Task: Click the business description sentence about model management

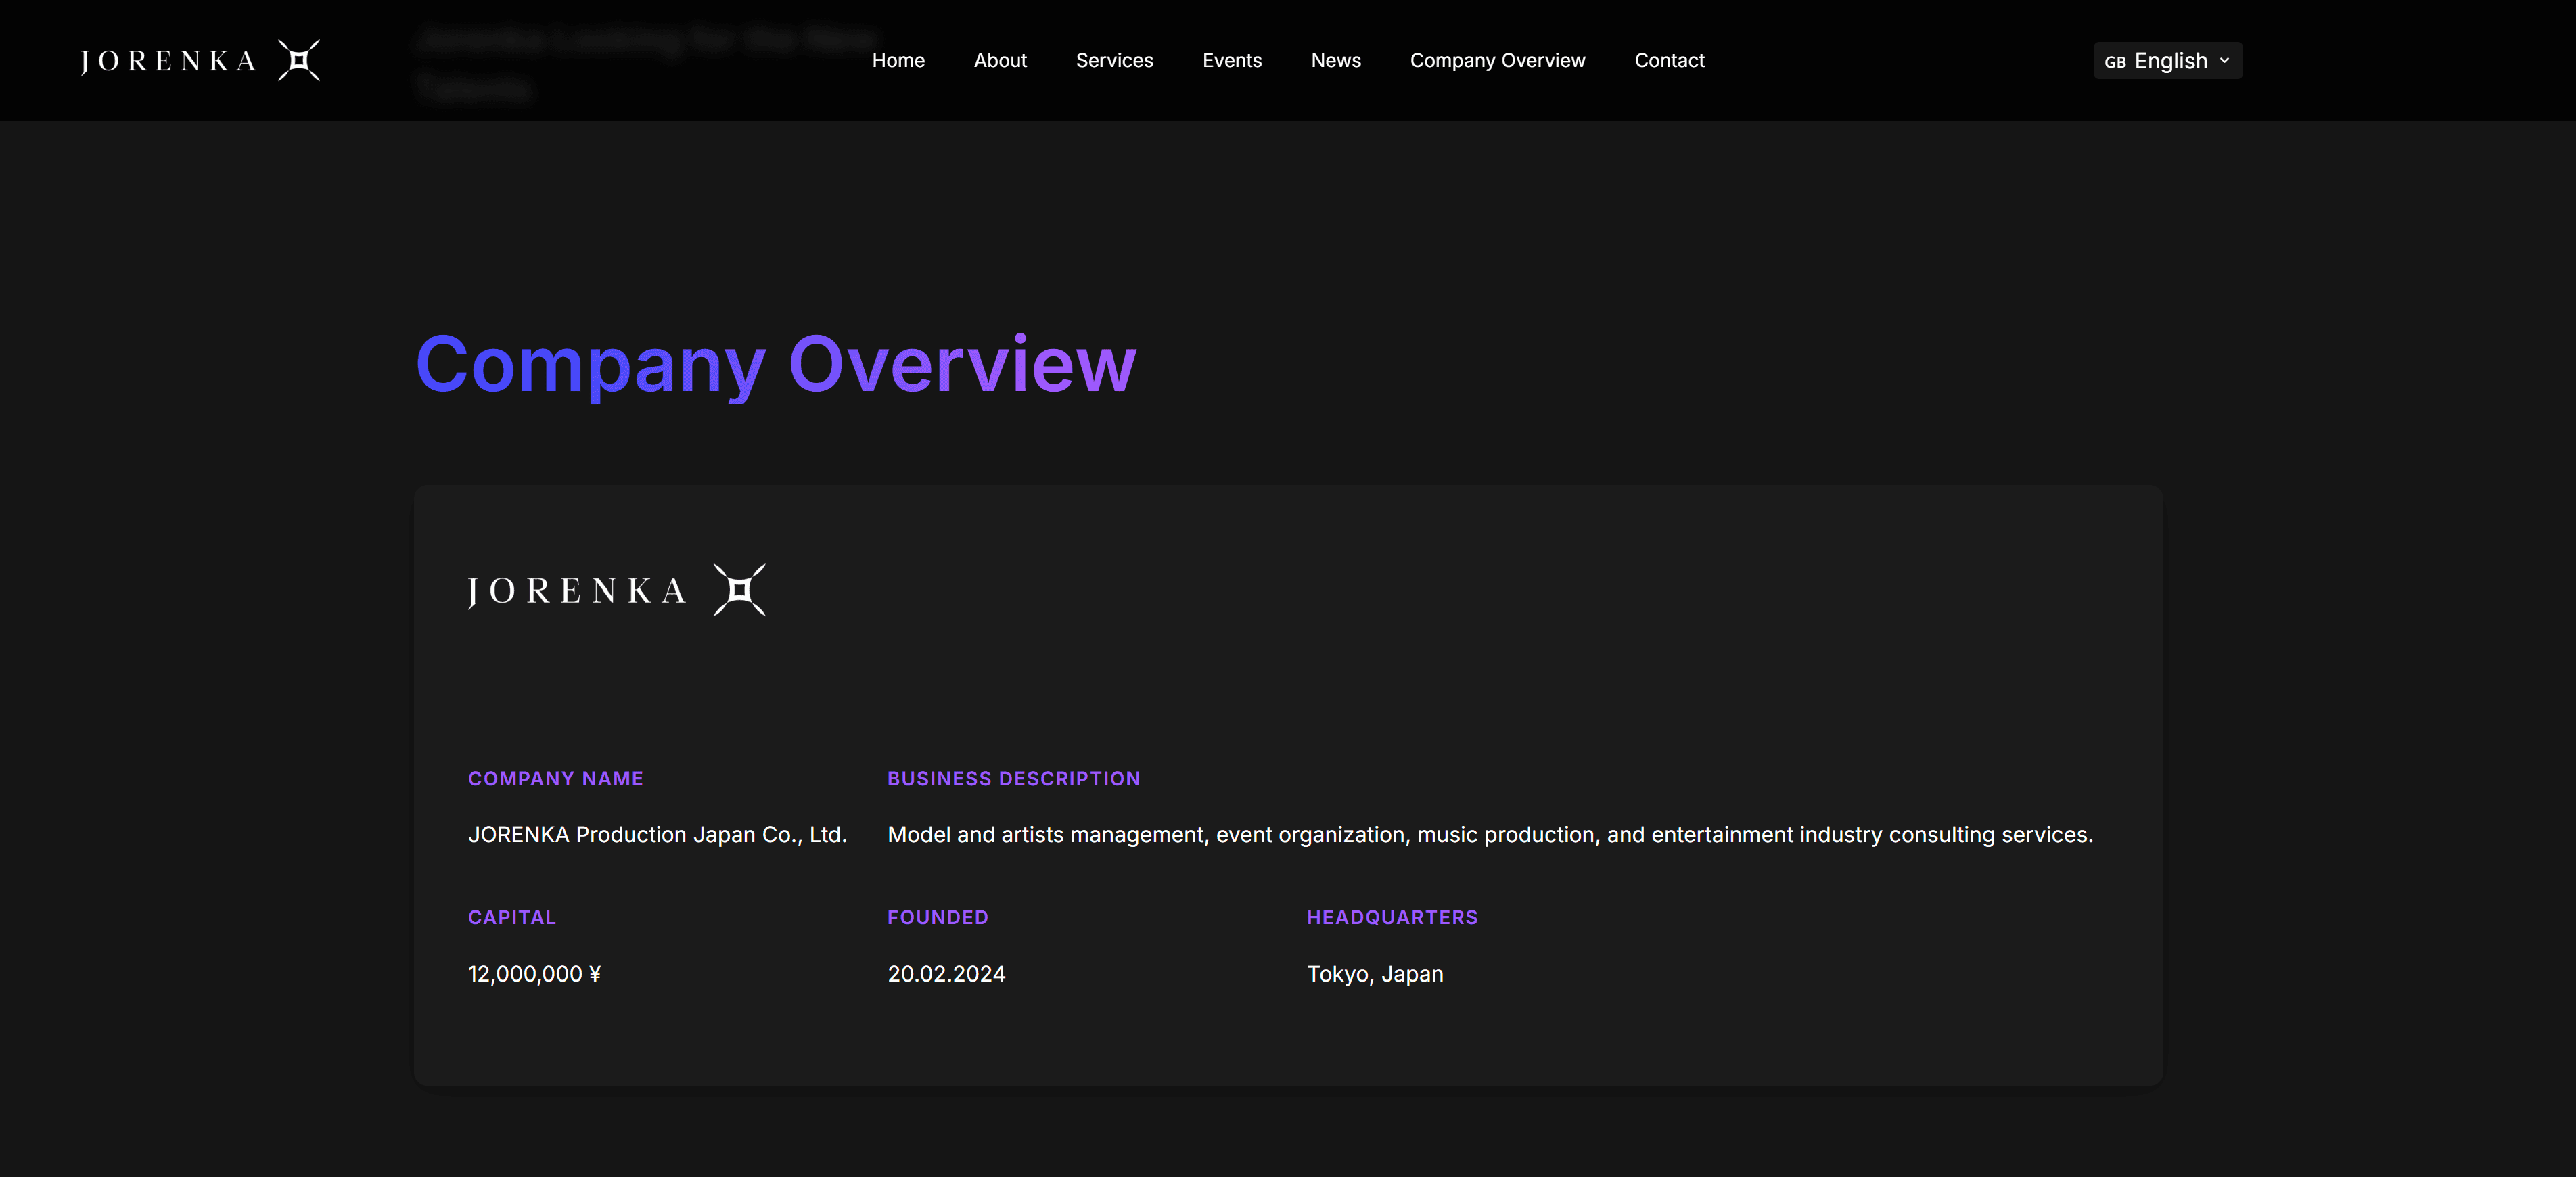Action: 1490,835
